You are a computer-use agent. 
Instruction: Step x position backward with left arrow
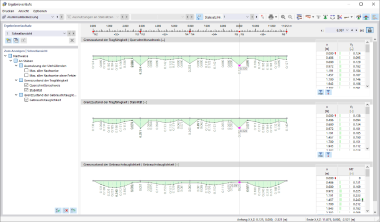[x=352, y=30]
